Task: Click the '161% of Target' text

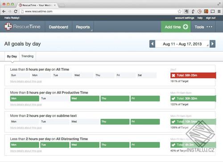Action: click(179, 81)
